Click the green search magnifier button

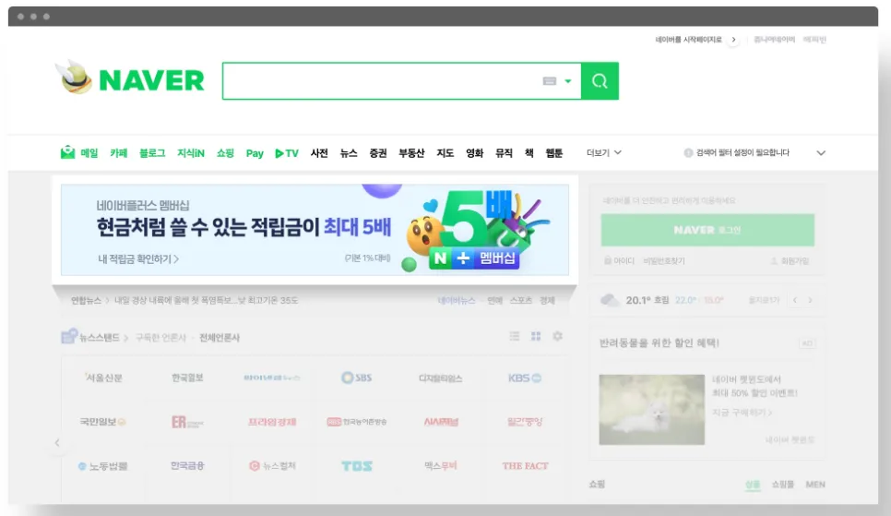click(x=600, y=81)
